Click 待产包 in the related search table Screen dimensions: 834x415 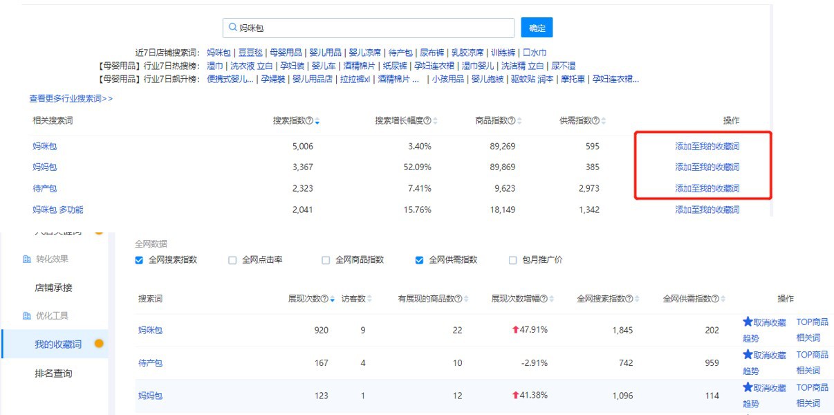(45, 188)
